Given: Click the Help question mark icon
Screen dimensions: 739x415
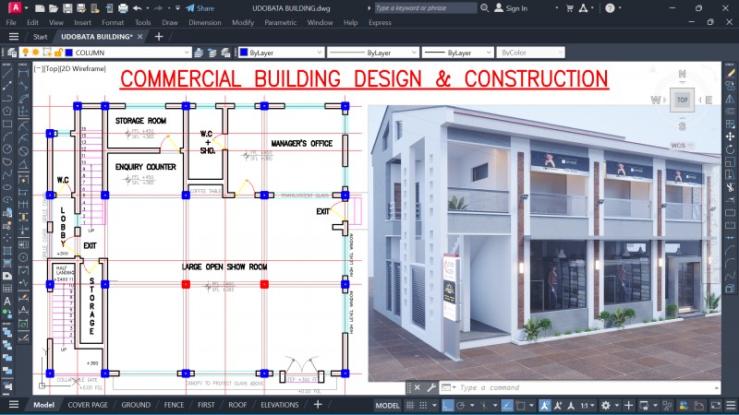Looking at the screenshot, I should point(610,8).
